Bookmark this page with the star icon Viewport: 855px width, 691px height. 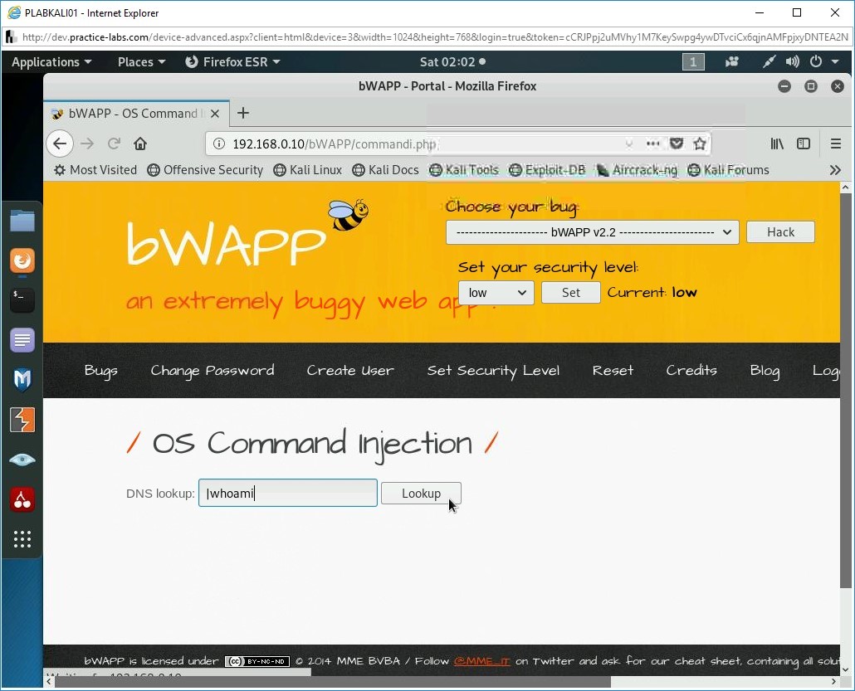coord(700,144)
